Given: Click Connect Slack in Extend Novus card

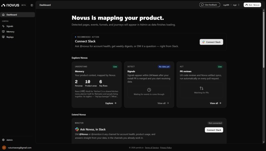Looking at the screenshot, I should point(214,130).
